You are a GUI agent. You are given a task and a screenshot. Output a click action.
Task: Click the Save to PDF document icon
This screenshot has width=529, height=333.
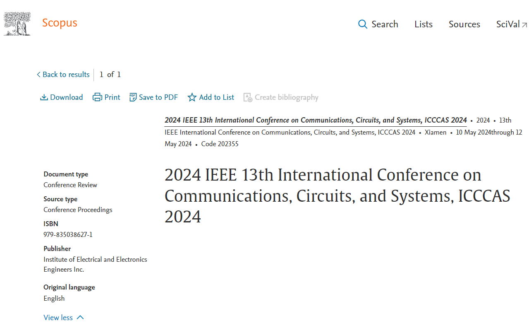click(133, 97)
